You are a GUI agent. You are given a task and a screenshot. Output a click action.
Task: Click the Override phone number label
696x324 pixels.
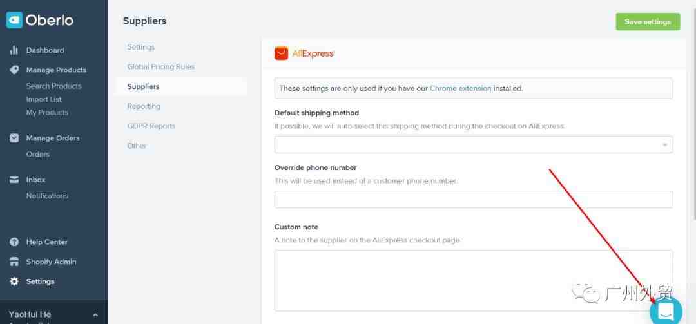(x=315, y=167)
